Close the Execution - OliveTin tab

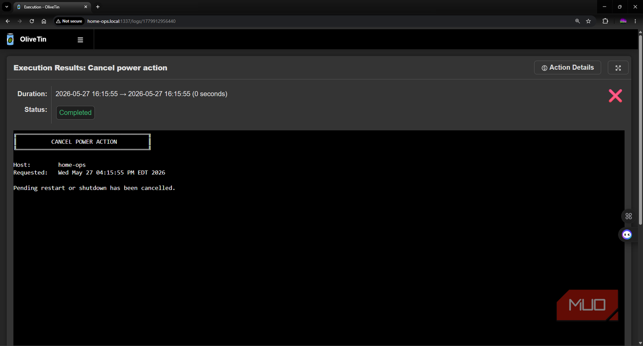click(86, 7)
